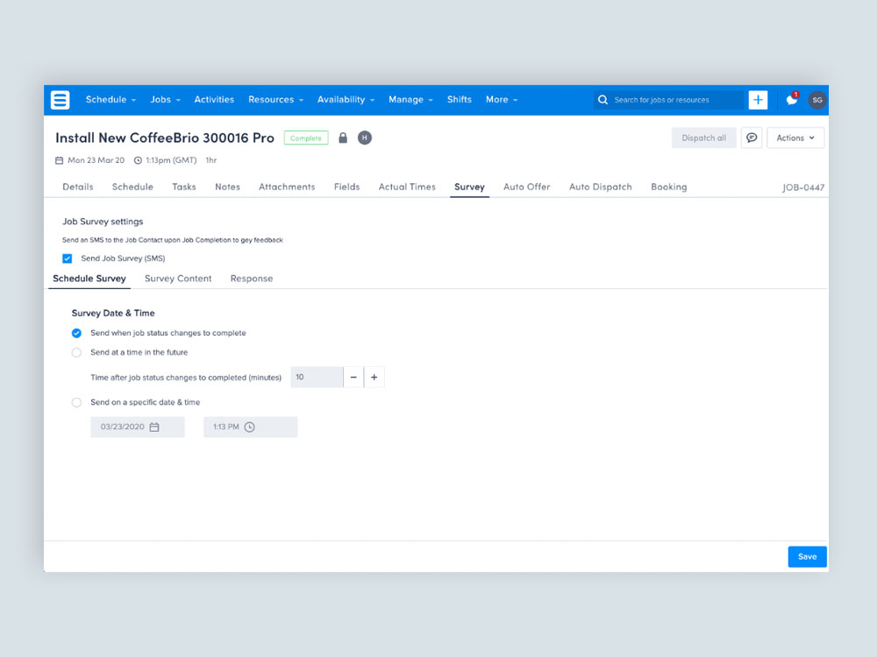Open Activities in the top navigation
The width and height of the screenshot is (877, 657).
click(x=214, y=100)
